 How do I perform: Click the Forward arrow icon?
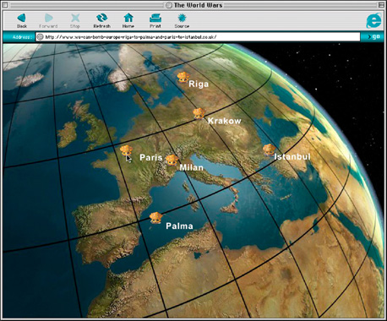48,19
